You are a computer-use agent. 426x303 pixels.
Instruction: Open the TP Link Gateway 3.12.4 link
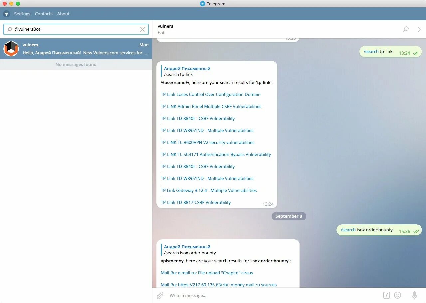click(x=209, y=190)
